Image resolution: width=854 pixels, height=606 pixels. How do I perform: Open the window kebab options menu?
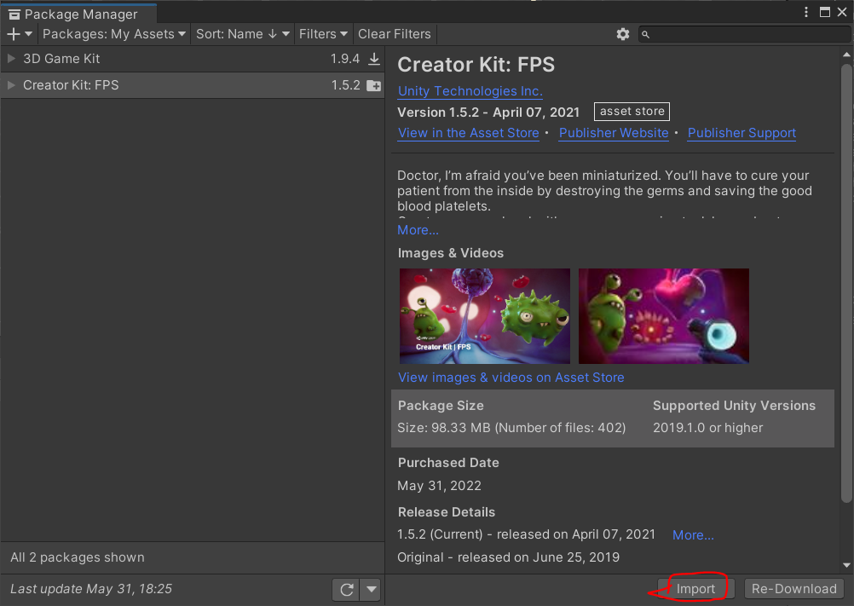pos(806,12)
